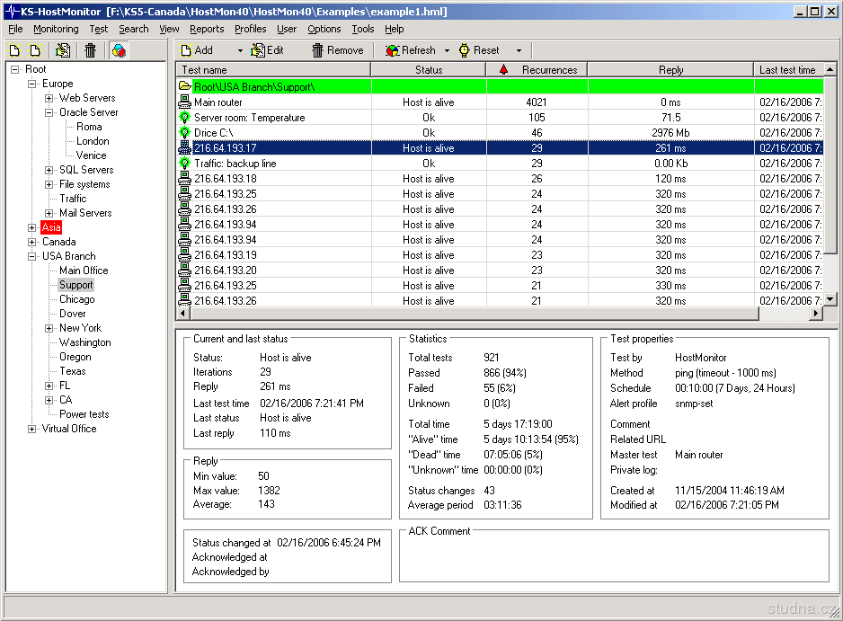Click the trash icon in left toolbar
Image resolution: width=843 pixels, height=621 pixels.
[90, 50]
